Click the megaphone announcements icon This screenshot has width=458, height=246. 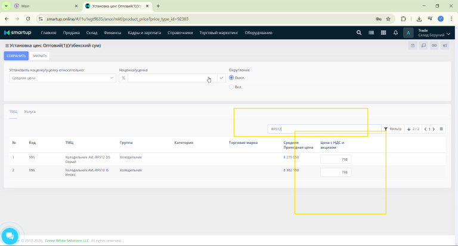click(x=445, y=45)
